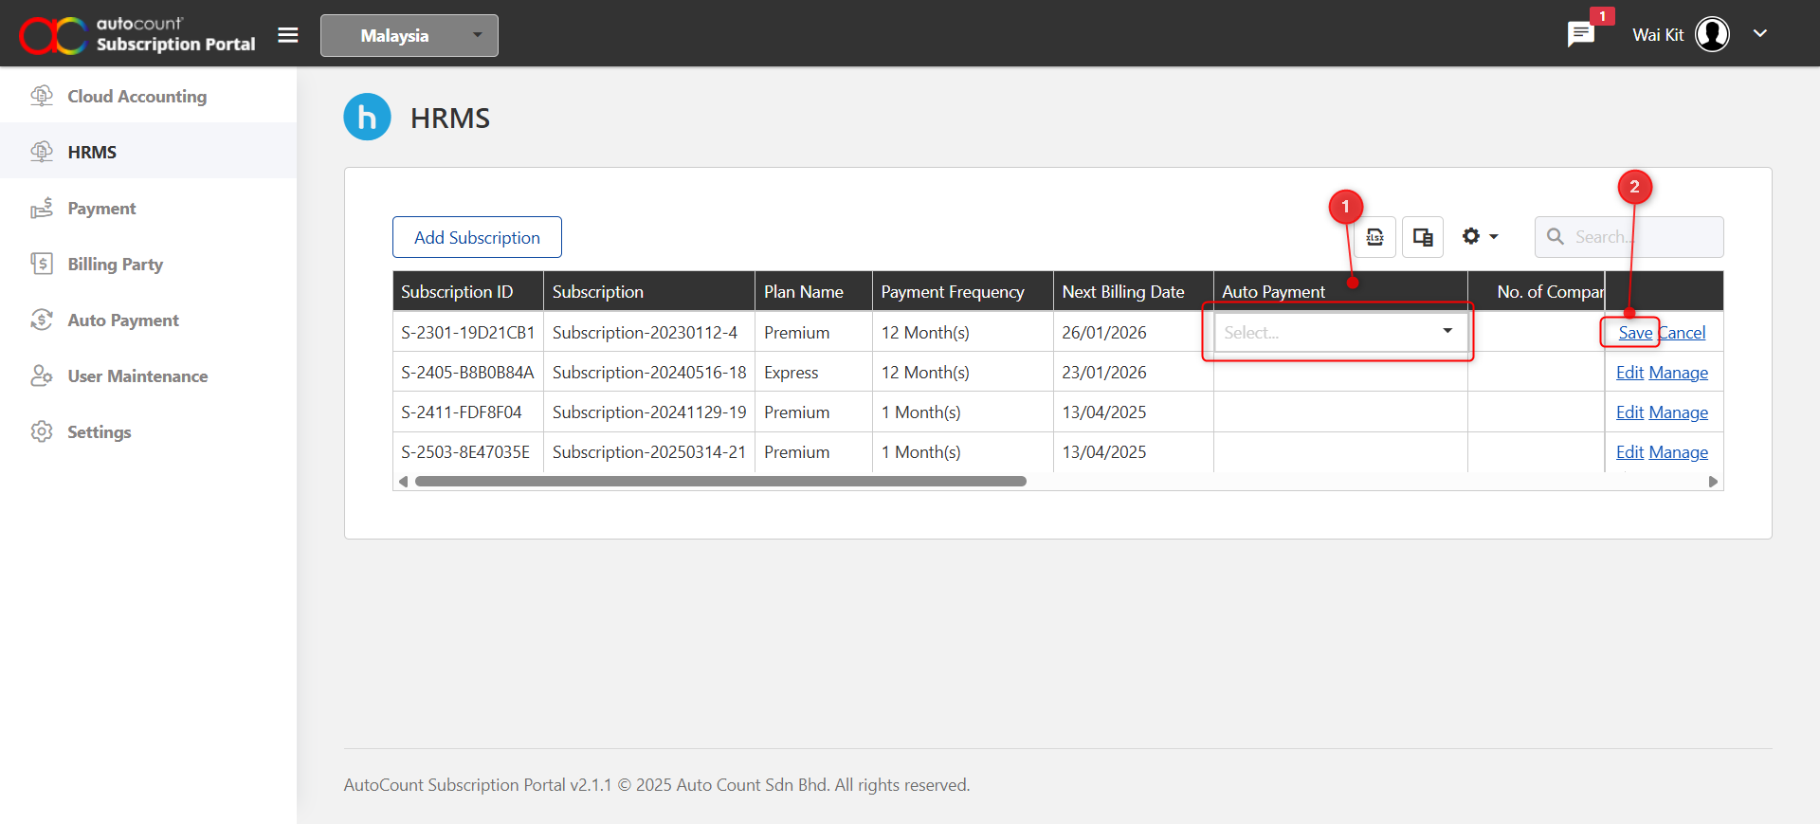This screenshot has height=824, width=1820.
Task: Click the horizontal table scrollbar thumb
Action: pos(720,482)
